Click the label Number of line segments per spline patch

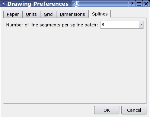pos(52,25)
